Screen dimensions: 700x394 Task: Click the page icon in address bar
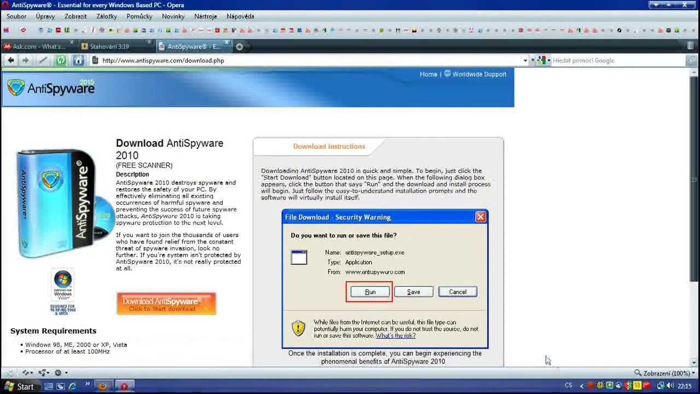pyautogui.click(x=95, y=60)
